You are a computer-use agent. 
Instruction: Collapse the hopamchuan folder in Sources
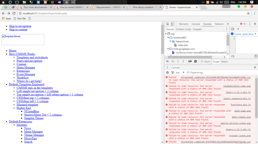click(171, 41)
